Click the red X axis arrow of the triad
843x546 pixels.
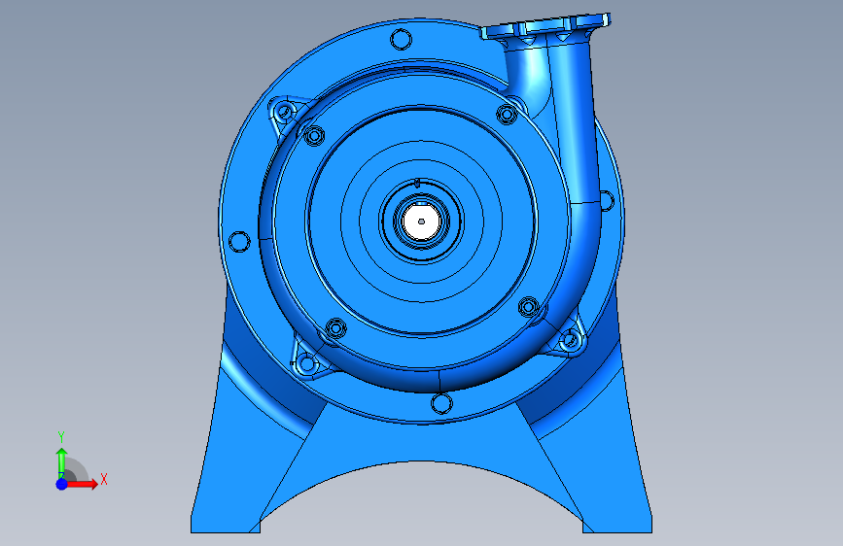click(x=81, y=484)
